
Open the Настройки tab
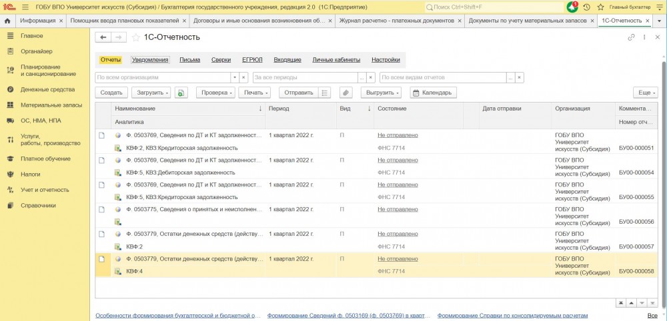pos(386,60)
